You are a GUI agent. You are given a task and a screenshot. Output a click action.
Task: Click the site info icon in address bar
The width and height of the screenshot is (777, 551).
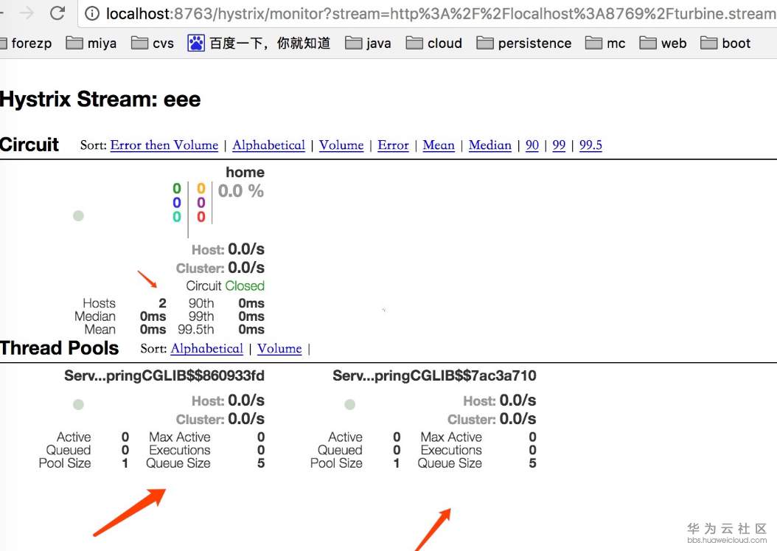coord(91,13)
